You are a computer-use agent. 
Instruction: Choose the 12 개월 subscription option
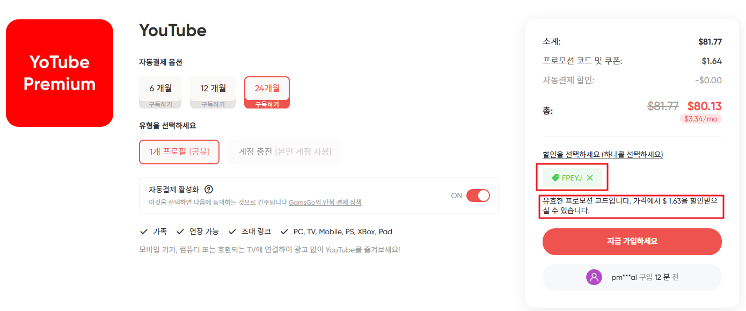pos(213,92)
